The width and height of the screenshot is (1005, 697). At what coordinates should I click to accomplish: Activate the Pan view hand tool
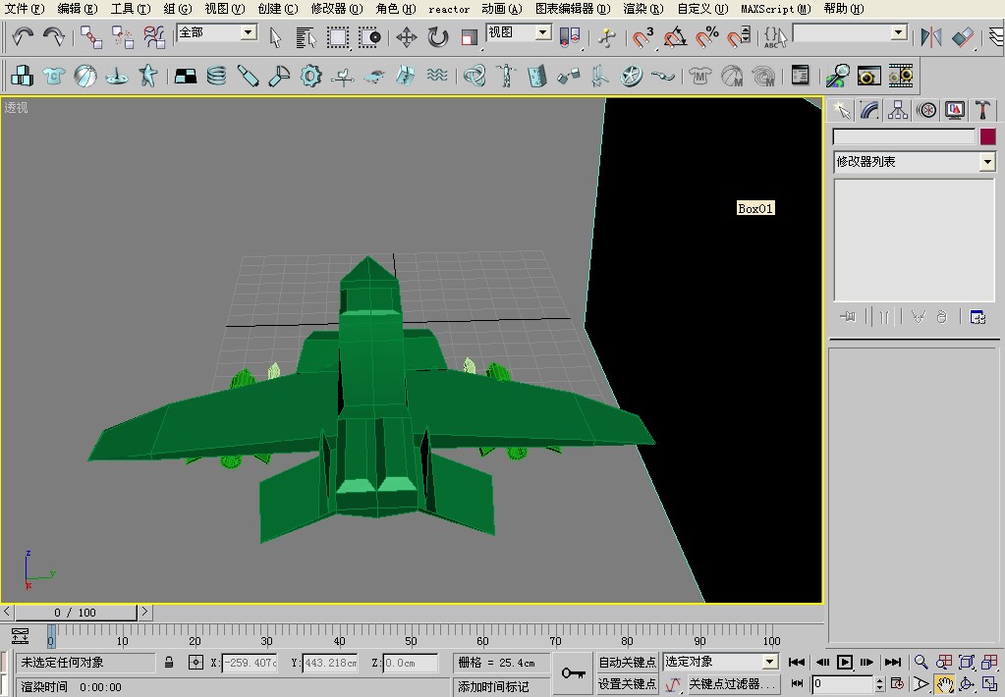pos(944,684)
